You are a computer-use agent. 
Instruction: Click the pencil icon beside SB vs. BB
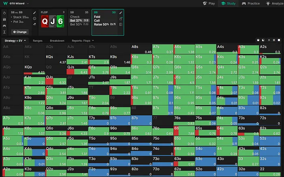click(34, 13)
